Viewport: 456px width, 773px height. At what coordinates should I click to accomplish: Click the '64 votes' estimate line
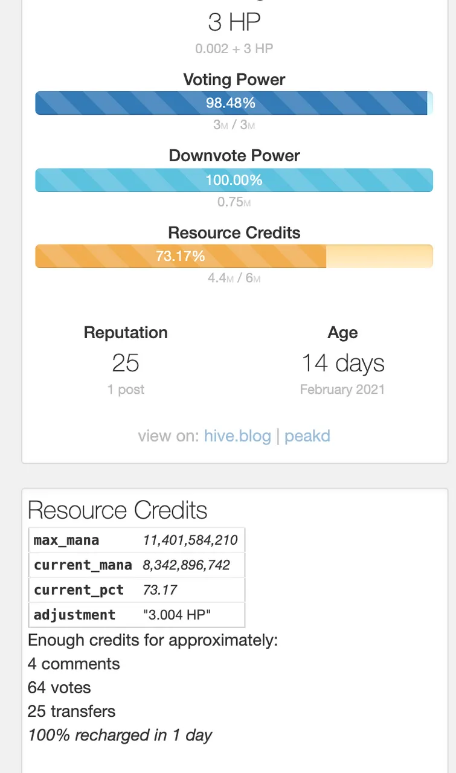coord(59,688)
